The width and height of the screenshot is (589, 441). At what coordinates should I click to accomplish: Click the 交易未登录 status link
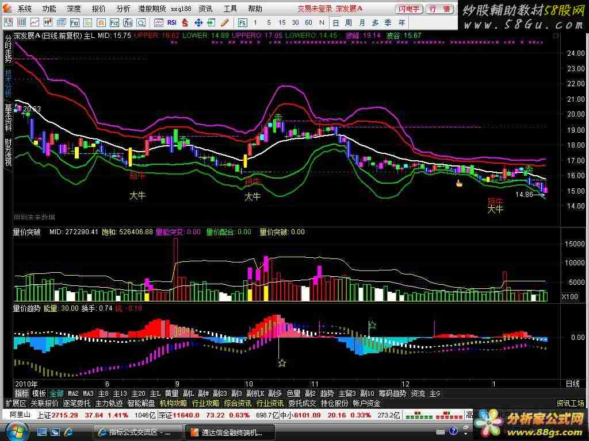click(x=315, y=9)
